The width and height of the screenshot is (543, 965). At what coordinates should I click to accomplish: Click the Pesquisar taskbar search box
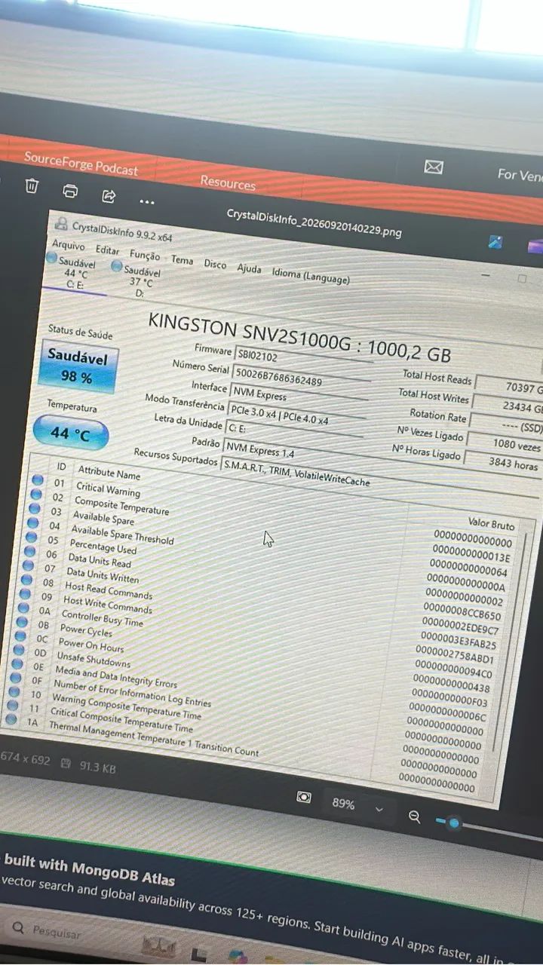57,933
